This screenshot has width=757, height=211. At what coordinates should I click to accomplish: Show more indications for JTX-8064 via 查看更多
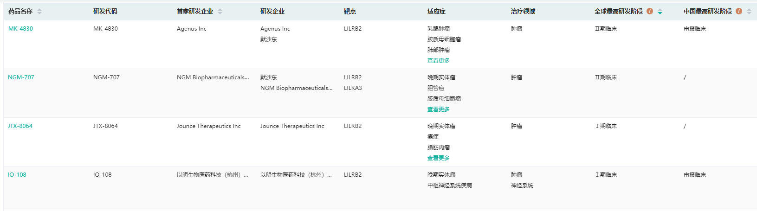pyautogui.click(x=439, y=158)
